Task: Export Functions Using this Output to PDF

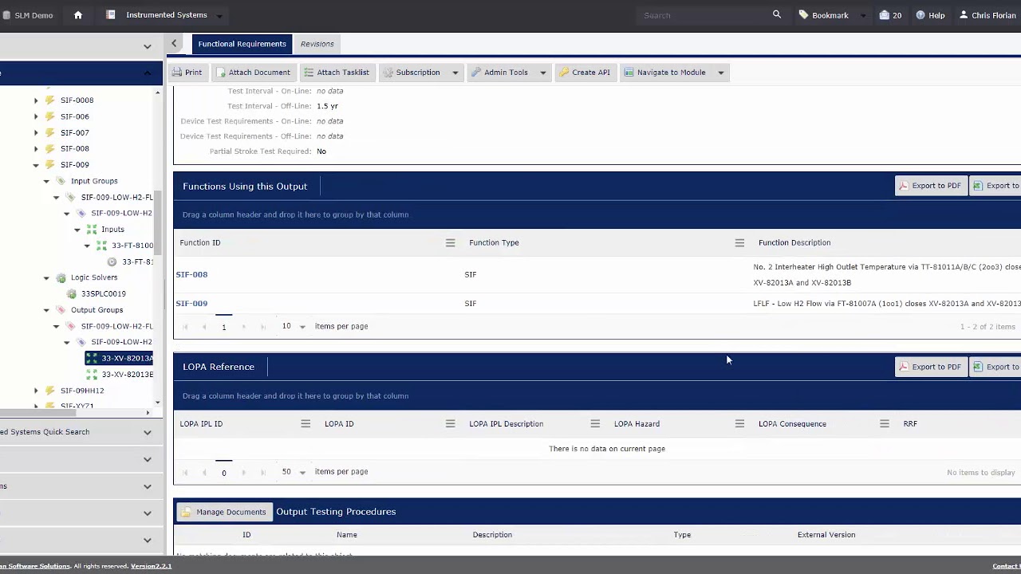Action: coord(930,186)
